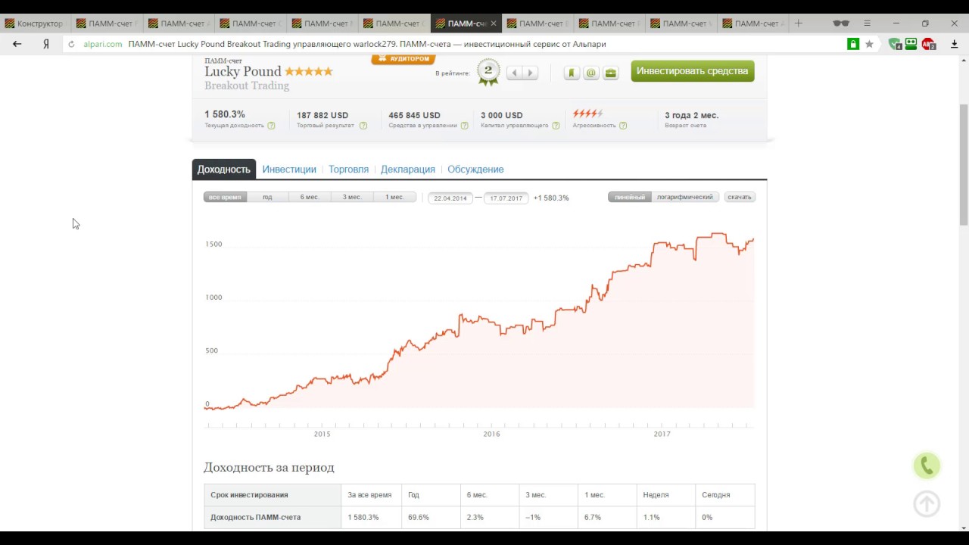Open browser hamburger menu

pyautogui.click(x=868, y=23)
